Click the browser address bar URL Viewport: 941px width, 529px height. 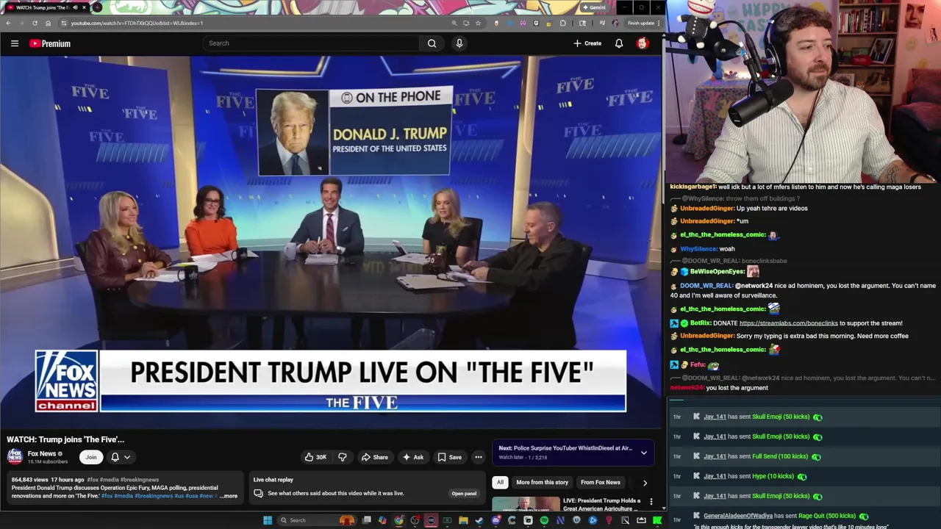(137, 23)
